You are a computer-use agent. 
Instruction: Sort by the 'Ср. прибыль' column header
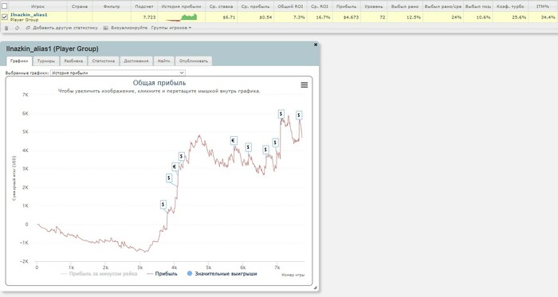tap(255, 6)
